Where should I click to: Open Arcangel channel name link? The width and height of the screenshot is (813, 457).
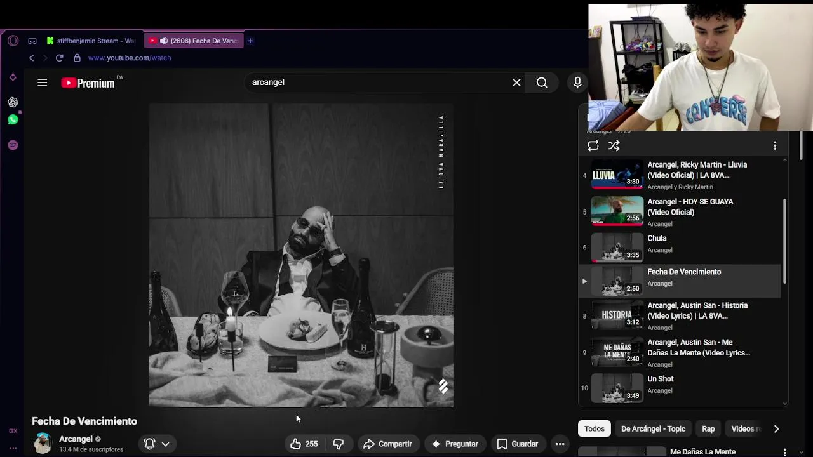point(76,439)
